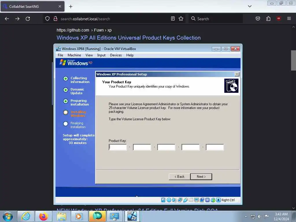This screenshot has height=222, width=296.
Task: Open the VirtualBox View menu
Action: (x=89, y=55)
